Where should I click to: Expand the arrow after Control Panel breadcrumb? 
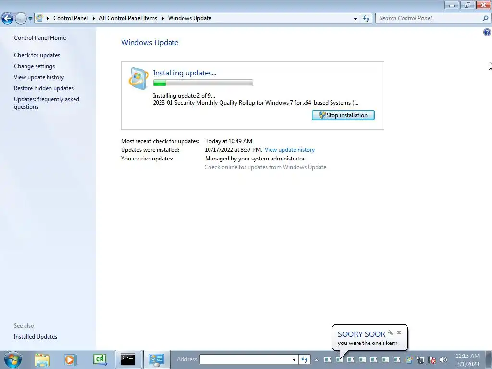click(94, 18)
